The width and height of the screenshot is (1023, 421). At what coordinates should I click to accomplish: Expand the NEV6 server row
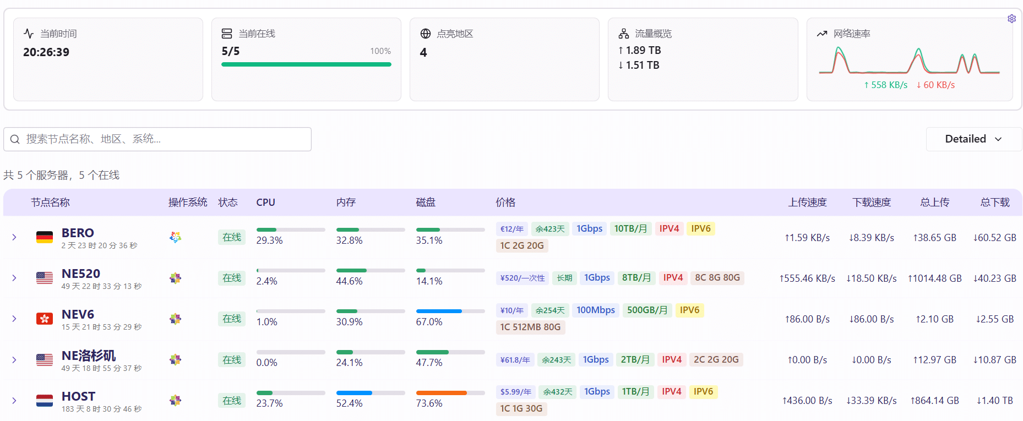pyautogui.click(x=14, y=319)
